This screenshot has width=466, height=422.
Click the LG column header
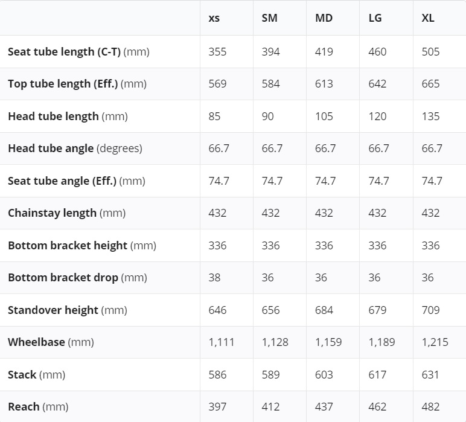pyautogui.click(x=375, y=18)
